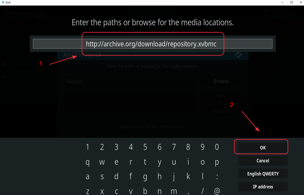Confirm the path with OK
The height and width of the screenshot is (195, 304).
coord(263,148)
